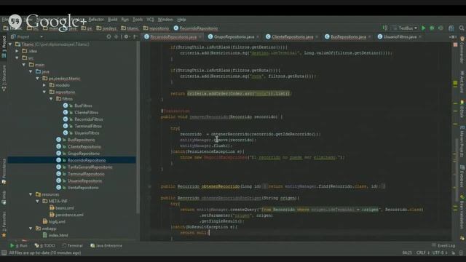Expand the .idea folder arrow
The image size is (466, 262).
click(17, 51)
